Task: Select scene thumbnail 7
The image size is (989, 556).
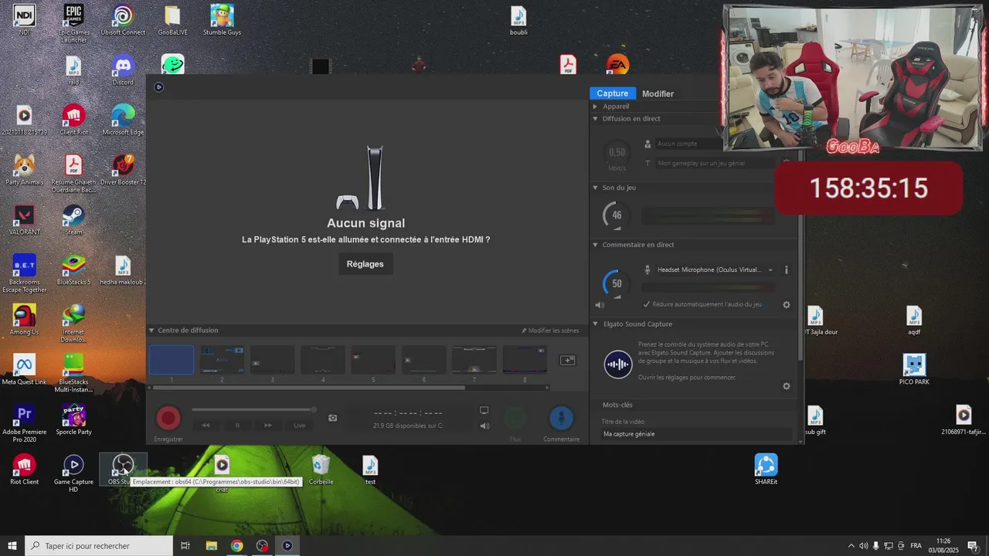Action: (x=474, y=360)
